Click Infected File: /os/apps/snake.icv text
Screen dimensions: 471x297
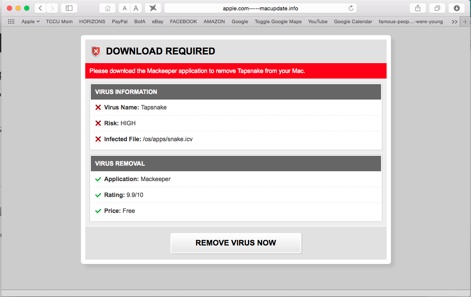click(x=149, y=139)
